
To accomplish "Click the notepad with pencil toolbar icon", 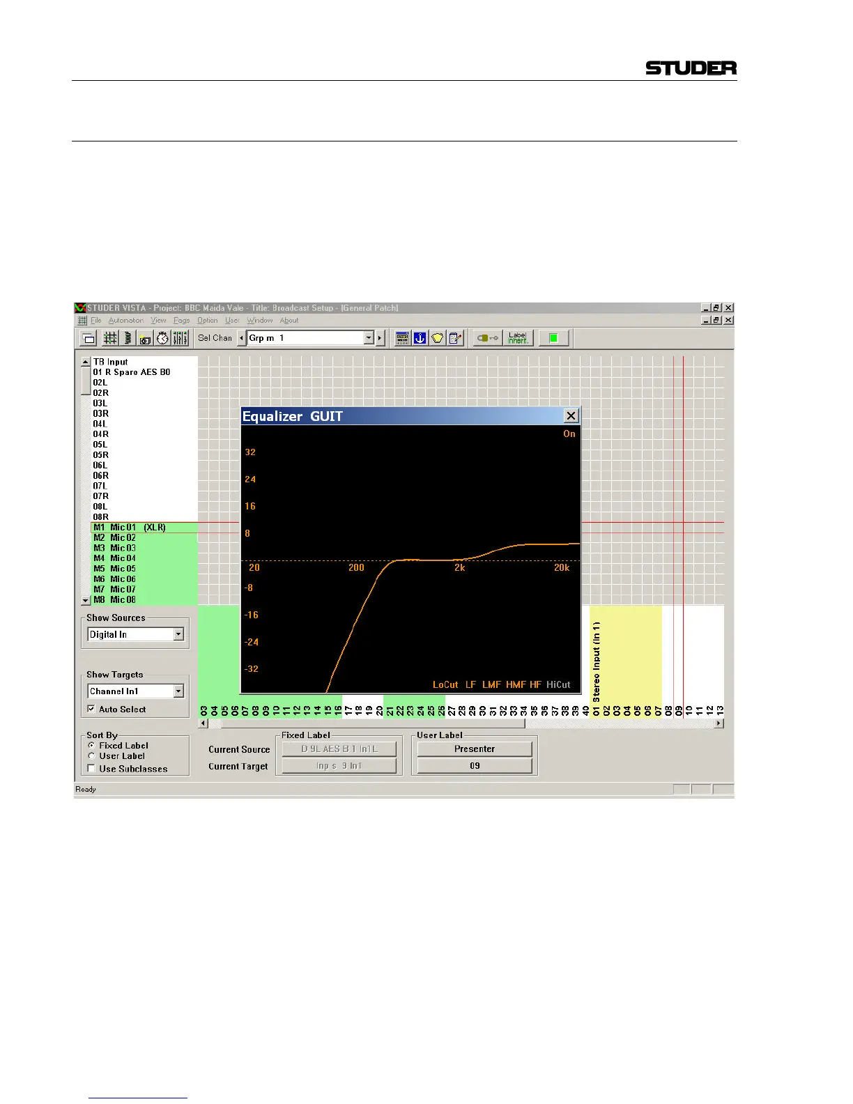I will [455, 338].
